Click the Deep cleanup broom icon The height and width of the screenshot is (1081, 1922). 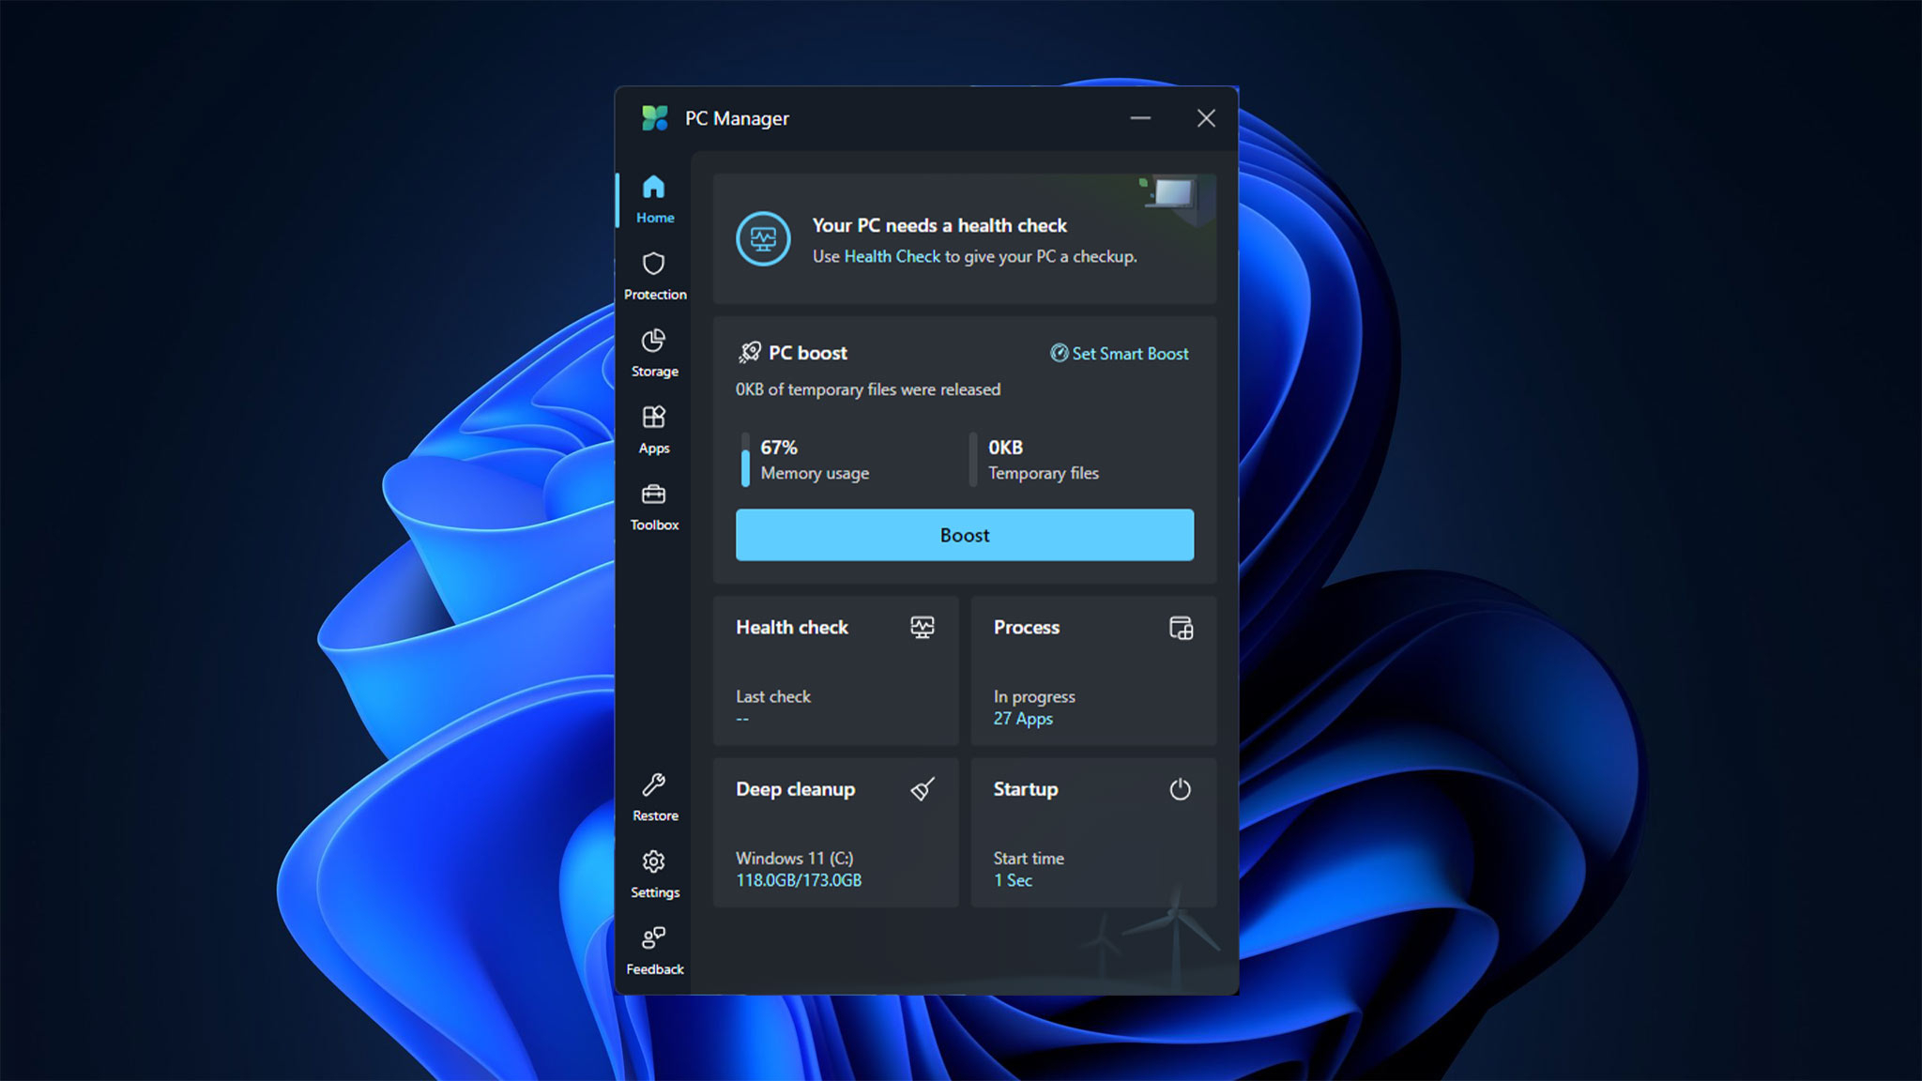(x=923, y=789)
